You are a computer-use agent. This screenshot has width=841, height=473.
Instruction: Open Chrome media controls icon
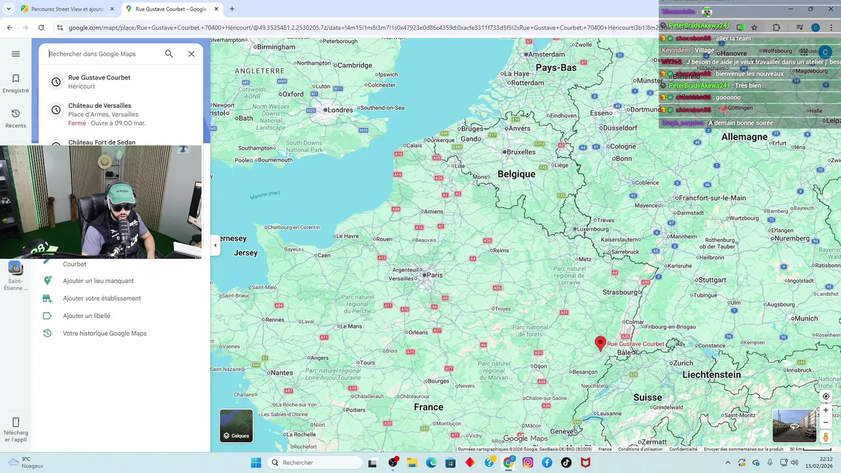coord(799,28)
